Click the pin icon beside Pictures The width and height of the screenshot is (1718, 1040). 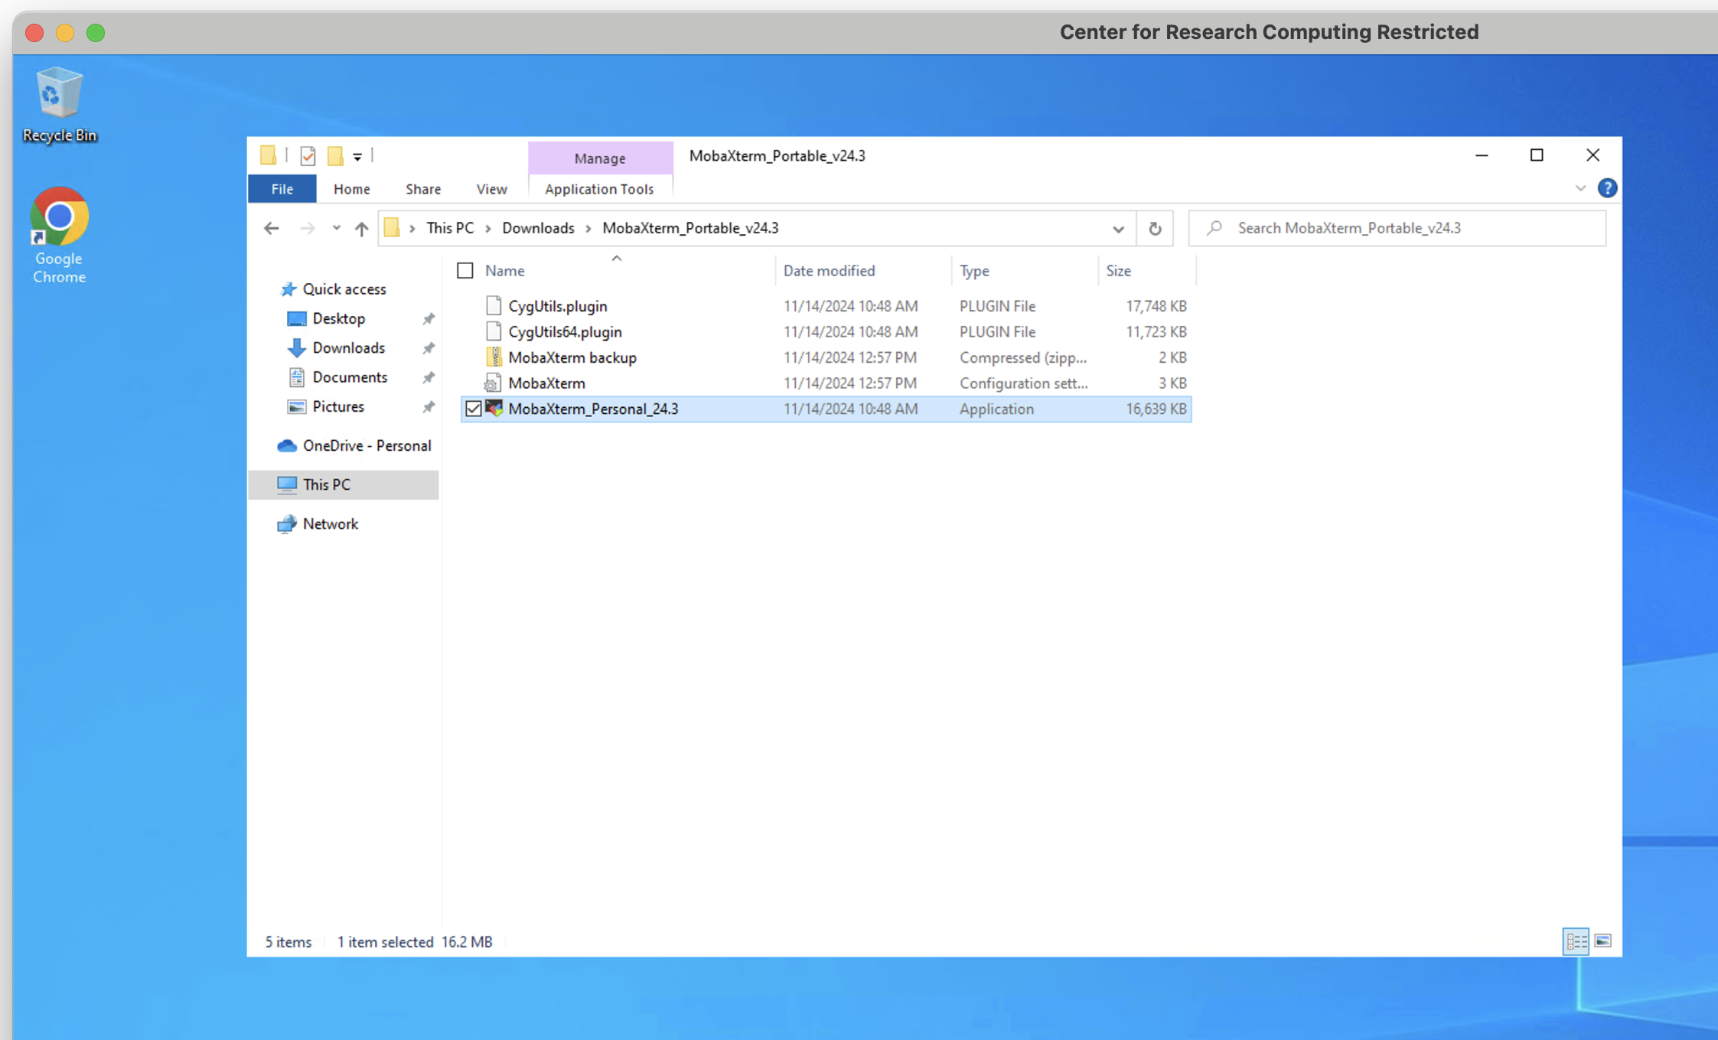point(429,406)
